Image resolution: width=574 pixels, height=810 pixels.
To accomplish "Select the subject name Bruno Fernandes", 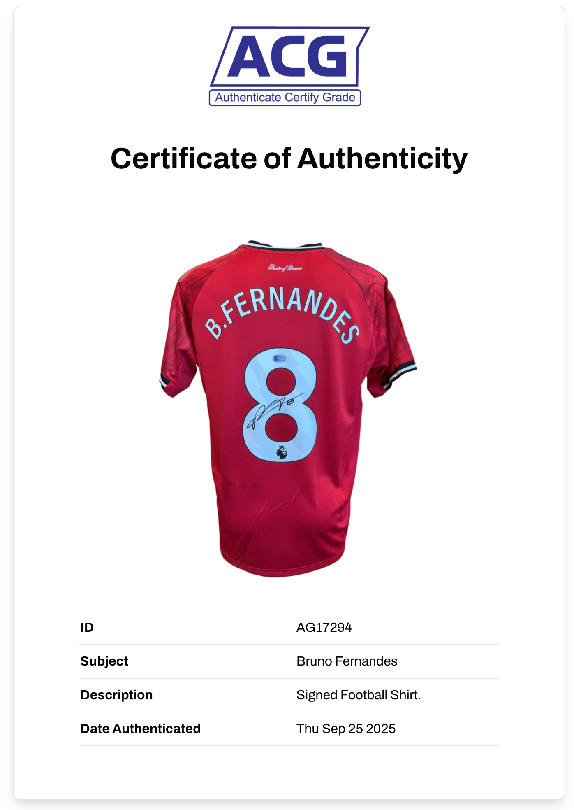I will pos(347,661).
